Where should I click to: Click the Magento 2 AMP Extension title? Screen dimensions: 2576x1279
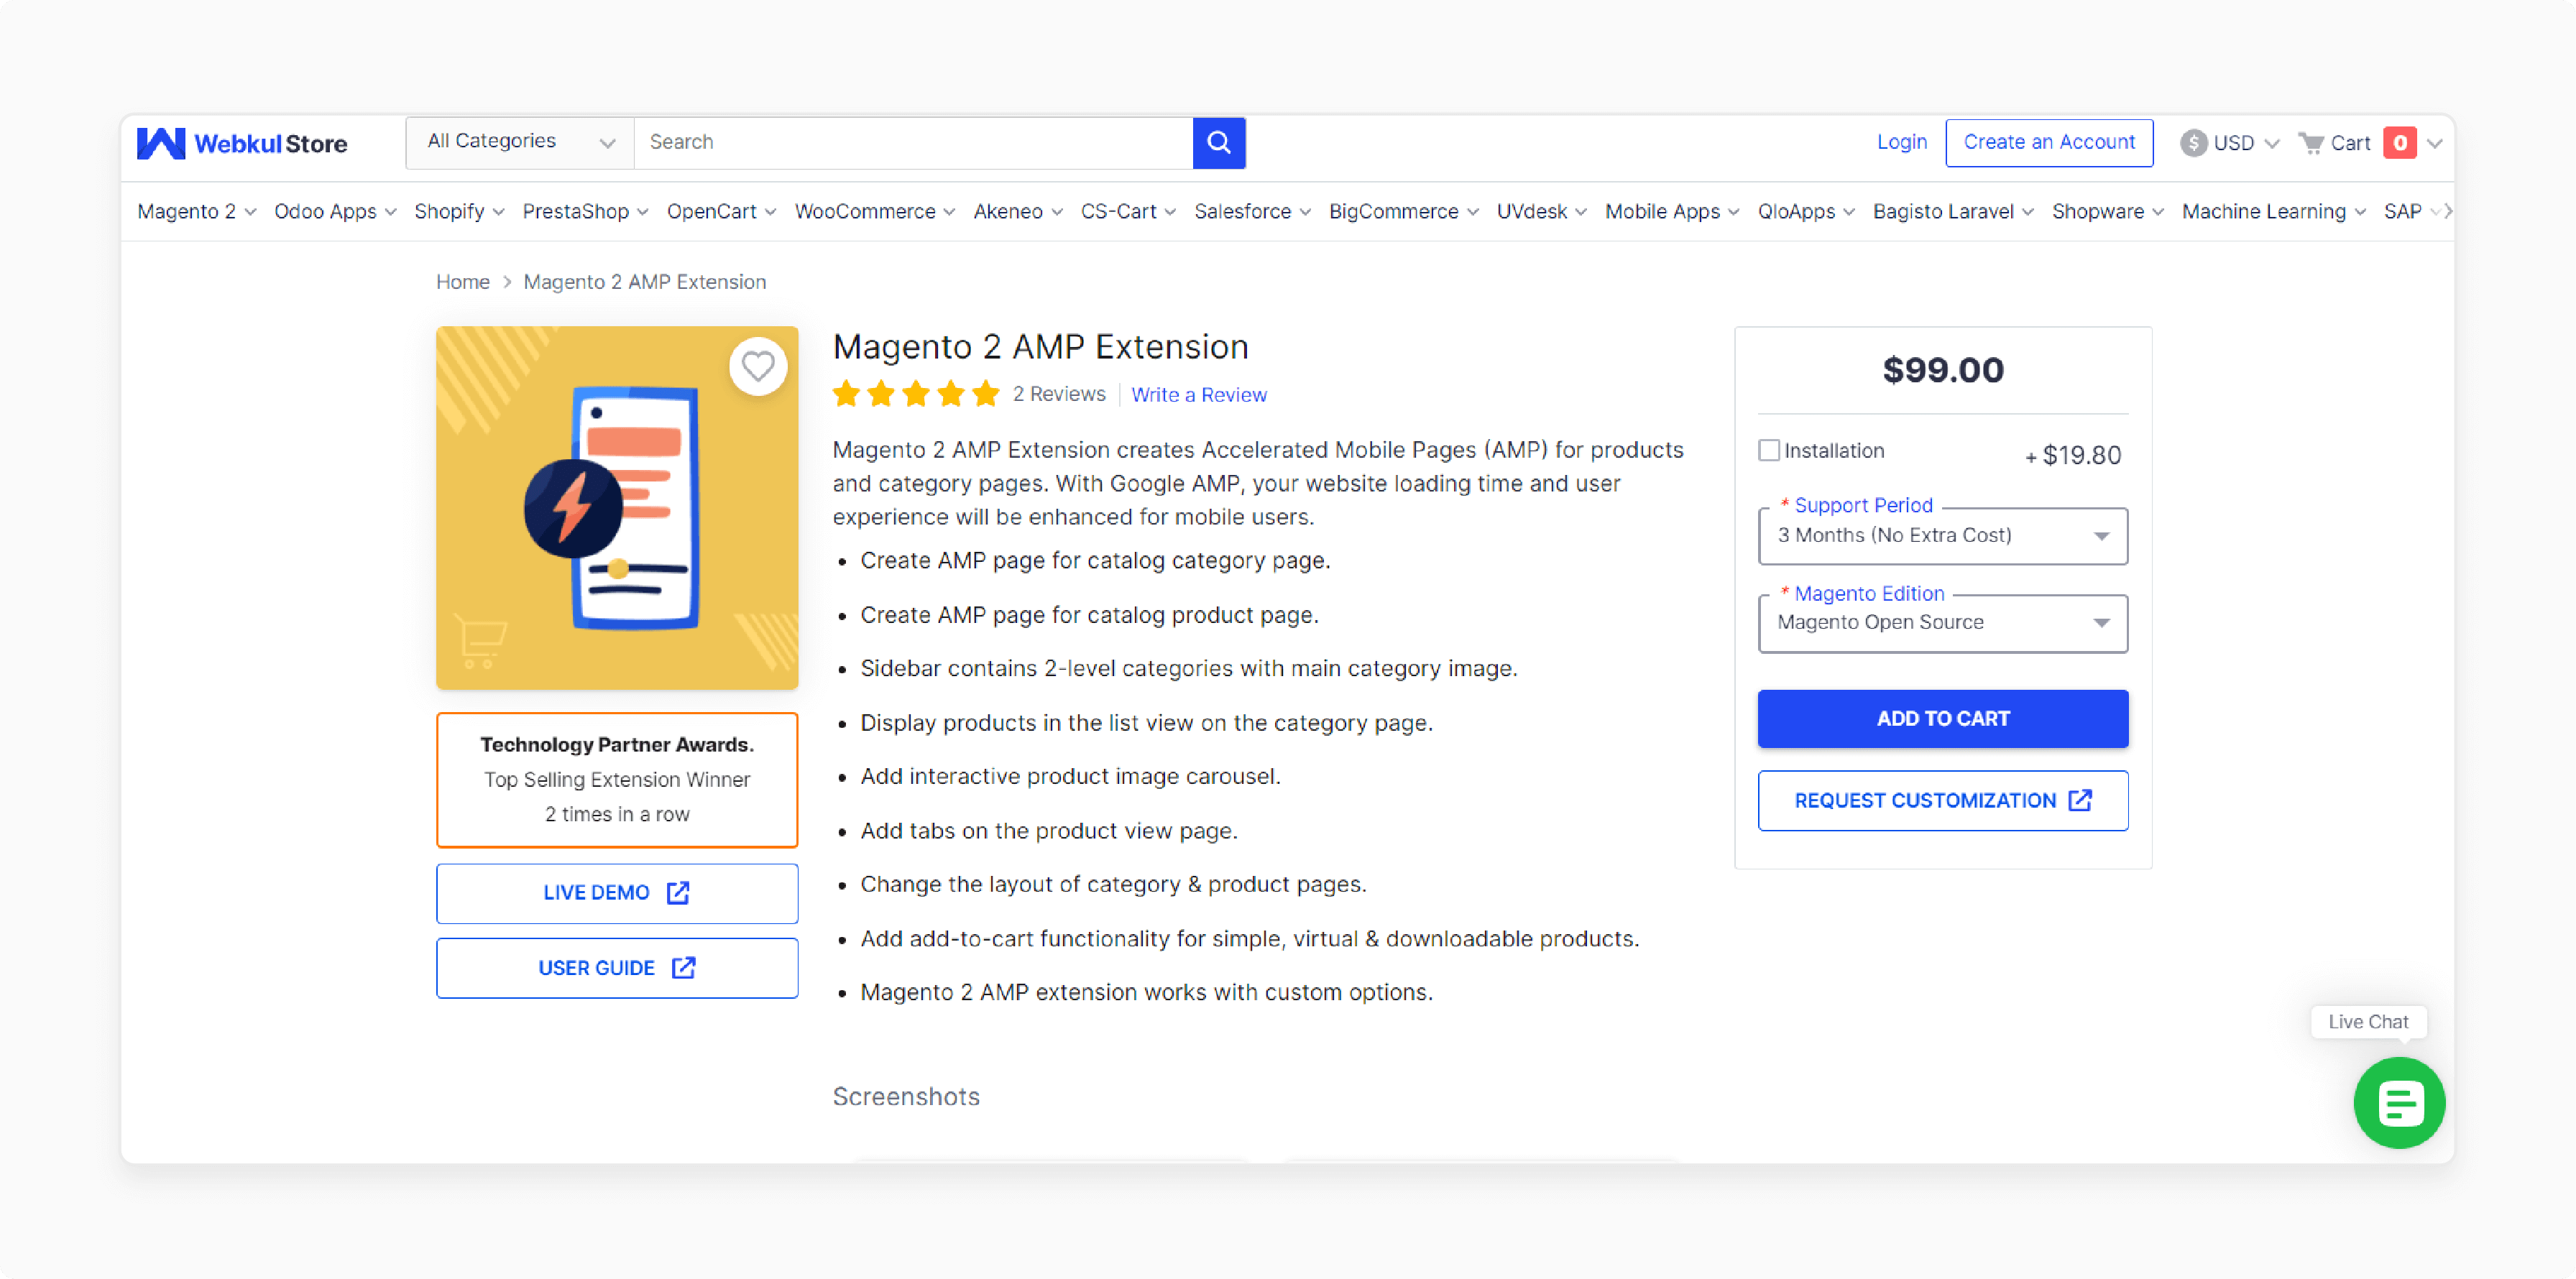pos(1040,347)
